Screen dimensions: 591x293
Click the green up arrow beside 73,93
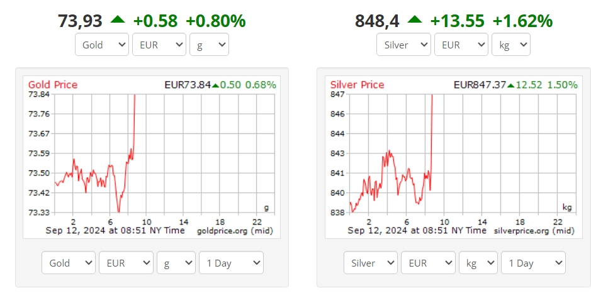click(117, 19)
